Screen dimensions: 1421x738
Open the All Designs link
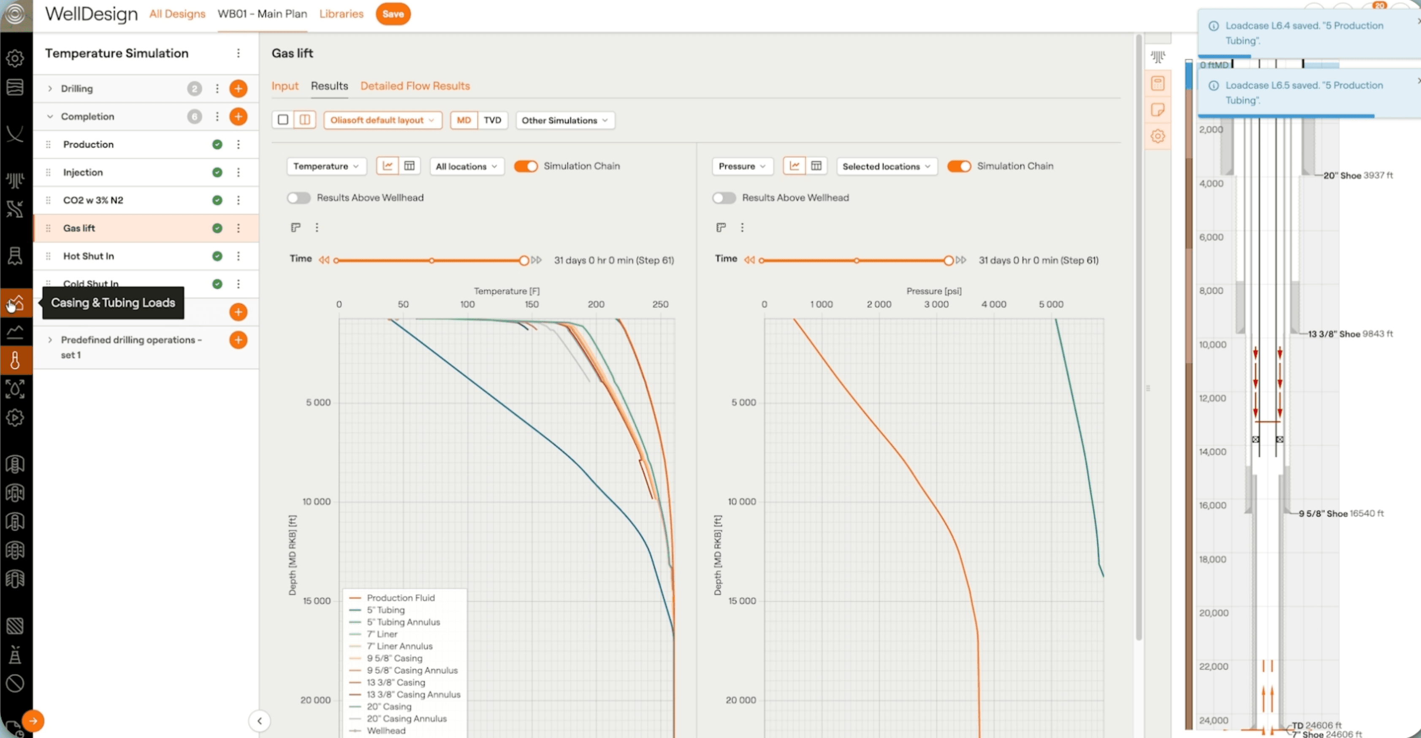177,14
